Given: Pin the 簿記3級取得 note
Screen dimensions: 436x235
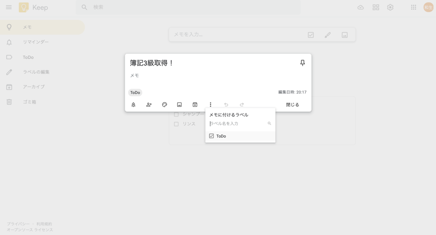Looking at the screenshot, I should (302, 62).
